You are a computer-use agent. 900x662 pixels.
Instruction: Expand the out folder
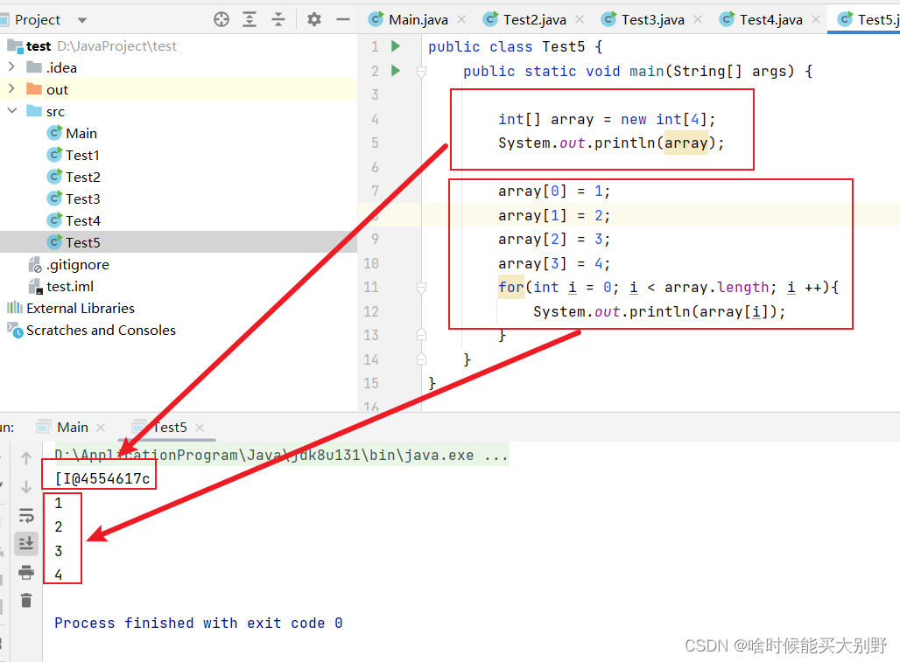[11, 89]
